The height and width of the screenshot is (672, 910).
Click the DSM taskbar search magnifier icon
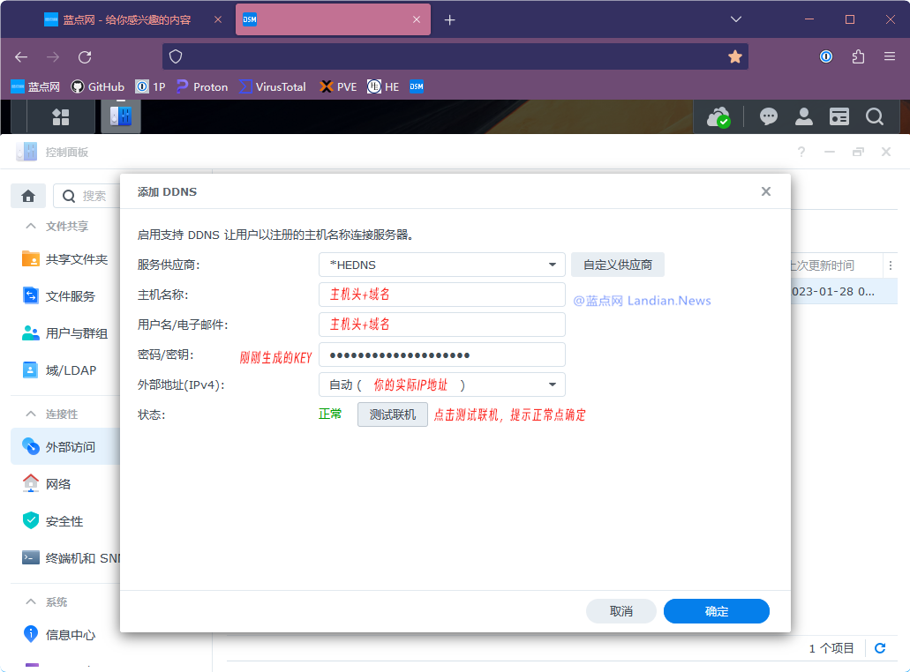875,117
